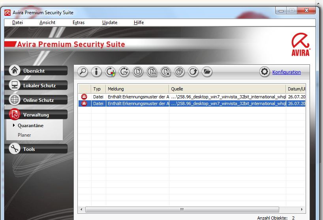The height and width of the screenshot is (220, 323).
Task: Click warning icon of highlighted row
Action: click(x=84, y=103)
